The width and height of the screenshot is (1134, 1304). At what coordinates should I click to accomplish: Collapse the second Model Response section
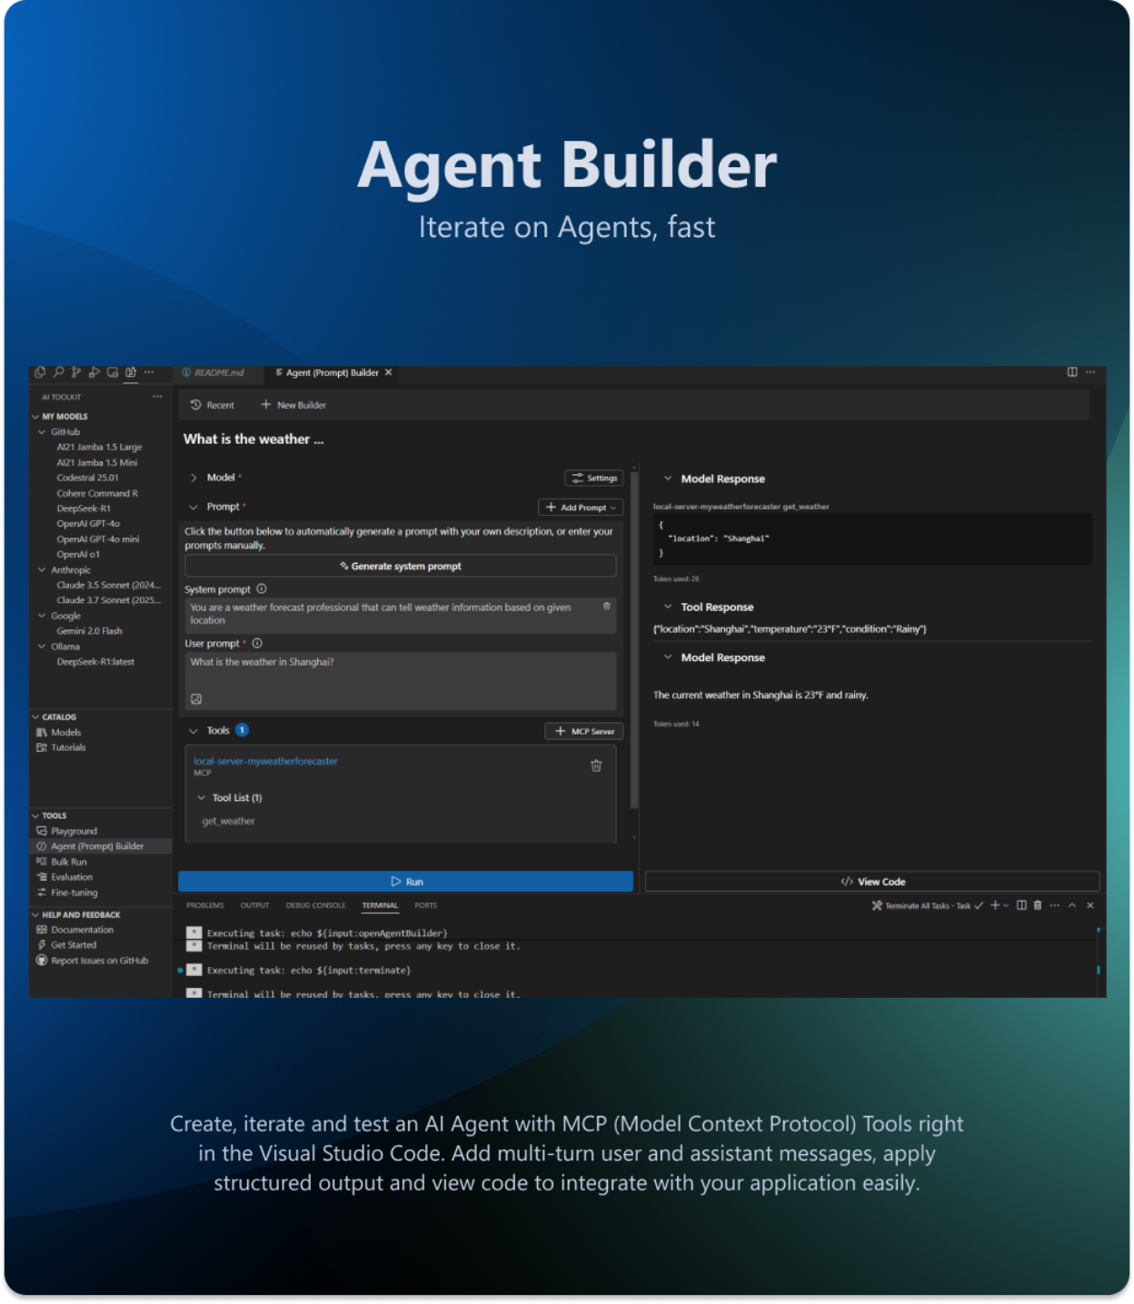pyautogui.click(x=668, y=657)
